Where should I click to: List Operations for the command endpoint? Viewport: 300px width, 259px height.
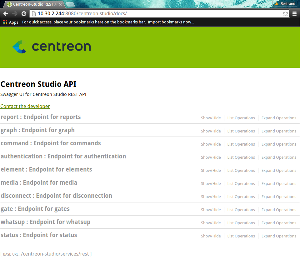[241, 144]
